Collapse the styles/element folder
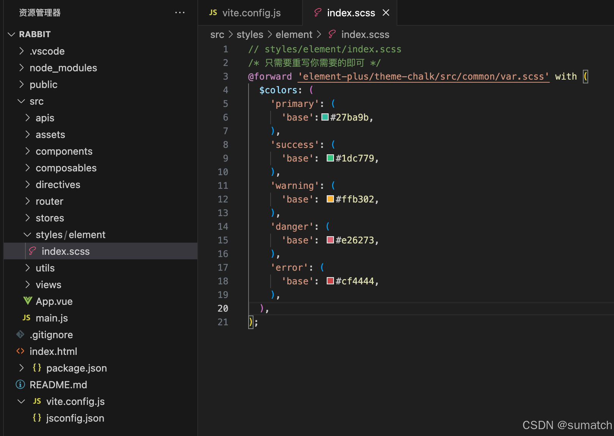 coord(27,234)
